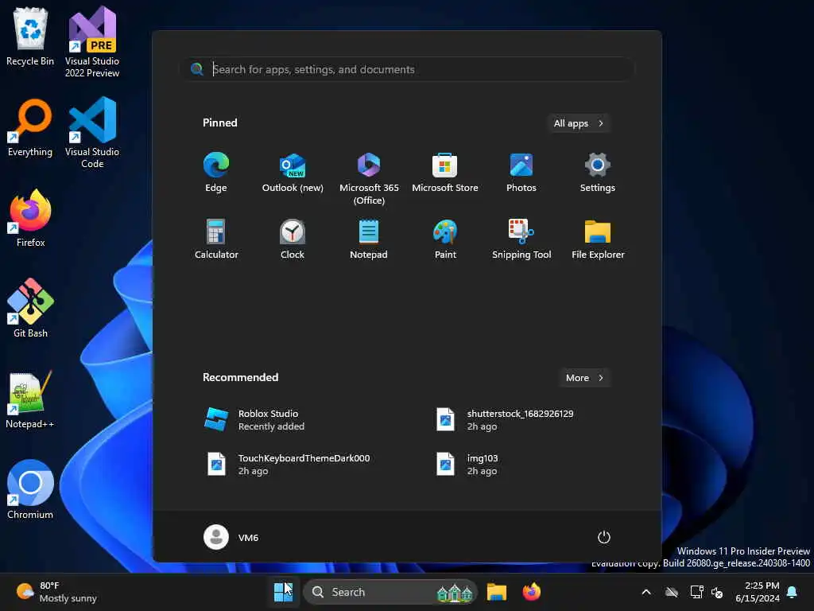Focus the Start menu search field
This screenshot has height=611, width=814.
pos(409,69)
